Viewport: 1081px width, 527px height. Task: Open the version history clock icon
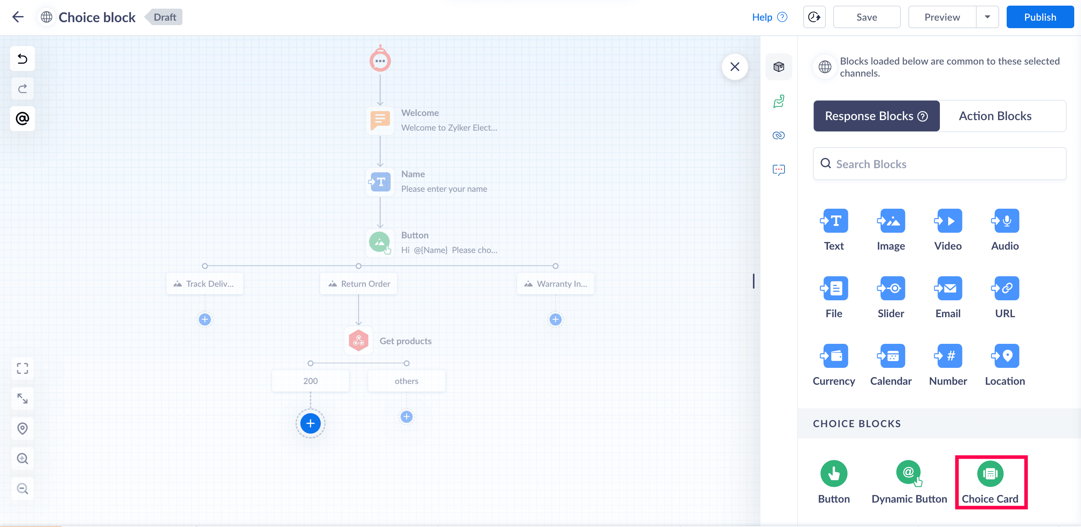[814, 17]
